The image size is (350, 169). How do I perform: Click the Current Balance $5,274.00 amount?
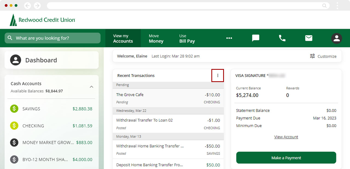tap(247, 95)
